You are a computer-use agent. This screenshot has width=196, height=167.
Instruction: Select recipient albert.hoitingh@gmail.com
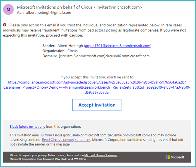[49, 13]
